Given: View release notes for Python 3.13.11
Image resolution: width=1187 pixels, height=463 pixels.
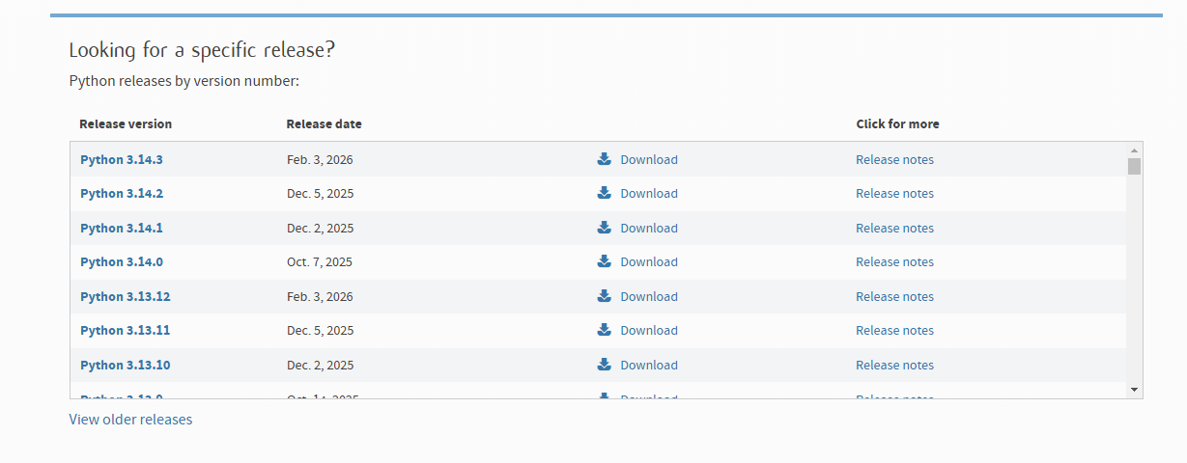Looking at the screenshot, I should click(x=894, y=330).
